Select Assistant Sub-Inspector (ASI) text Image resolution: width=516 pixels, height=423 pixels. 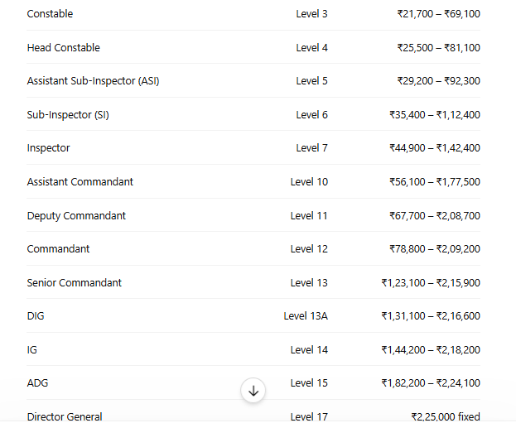point(93,81)
